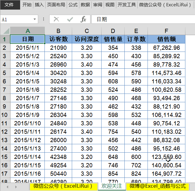Select column F header
This screenshot has width=195, height=191.
(166, 31)
